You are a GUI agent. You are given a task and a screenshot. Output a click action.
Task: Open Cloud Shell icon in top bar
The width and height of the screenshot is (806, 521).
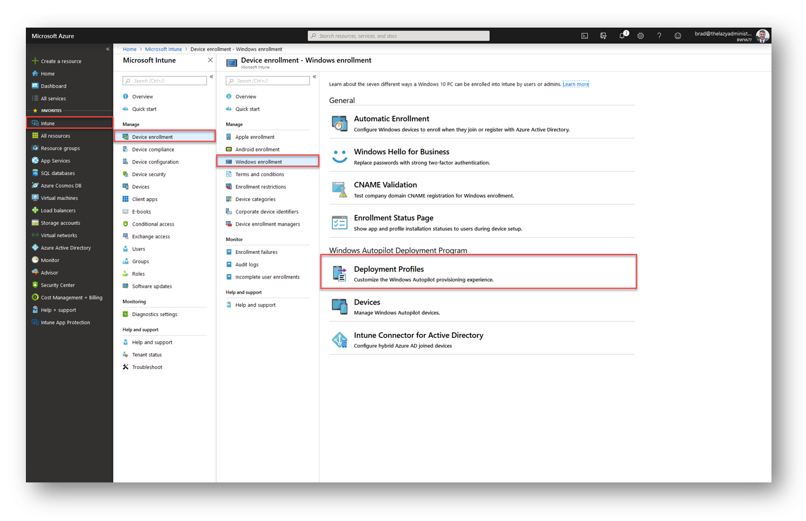click(x=585, y=36)
